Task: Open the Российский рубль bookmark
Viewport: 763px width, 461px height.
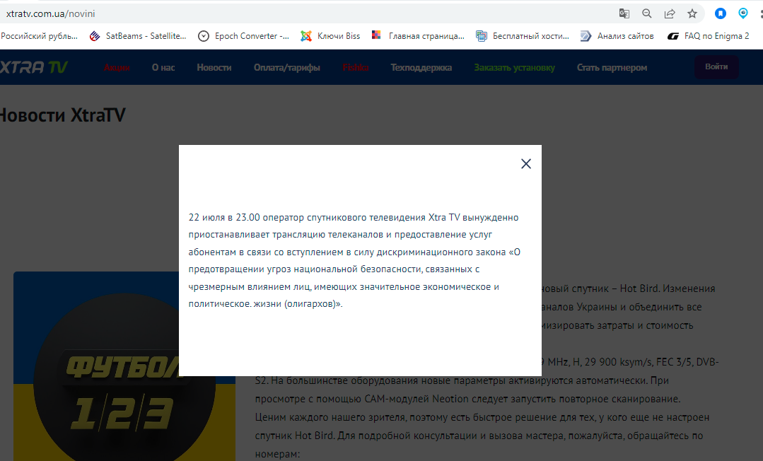Action: [39, 36]
